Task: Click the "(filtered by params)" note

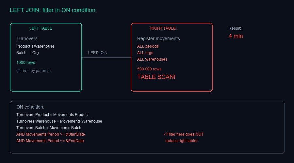Action: [33, 70]
